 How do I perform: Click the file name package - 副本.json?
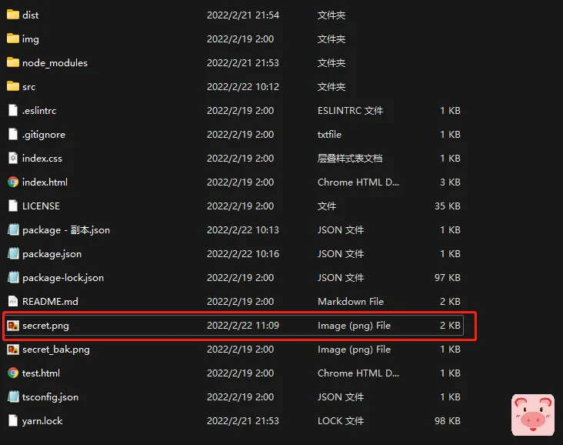coord(66,230)
